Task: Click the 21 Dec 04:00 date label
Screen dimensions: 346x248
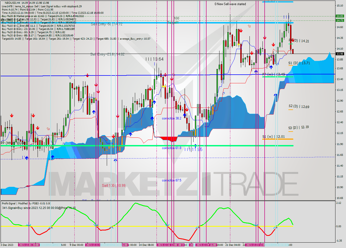Action: [233, 245]
